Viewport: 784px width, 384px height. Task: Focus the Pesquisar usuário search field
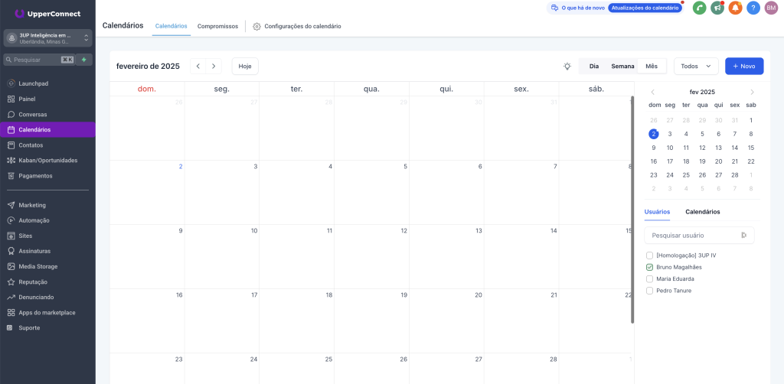(693, 235)
